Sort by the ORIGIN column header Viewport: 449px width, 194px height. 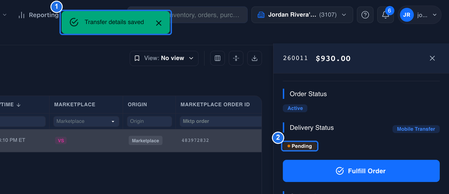(137, 105)
